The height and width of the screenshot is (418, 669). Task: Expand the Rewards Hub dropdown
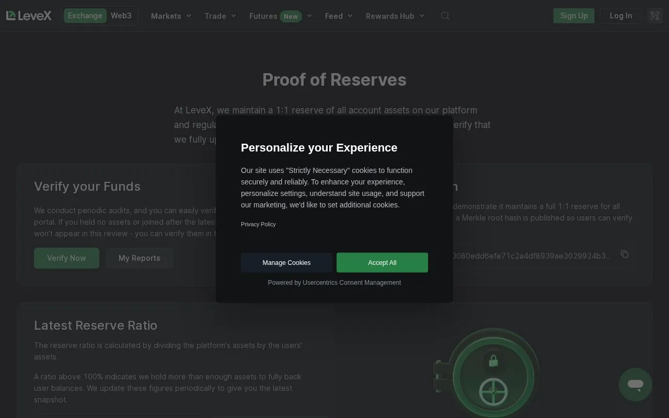point(395,16)
